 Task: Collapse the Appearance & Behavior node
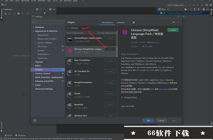pyautogui.click(x=33, y=31)
